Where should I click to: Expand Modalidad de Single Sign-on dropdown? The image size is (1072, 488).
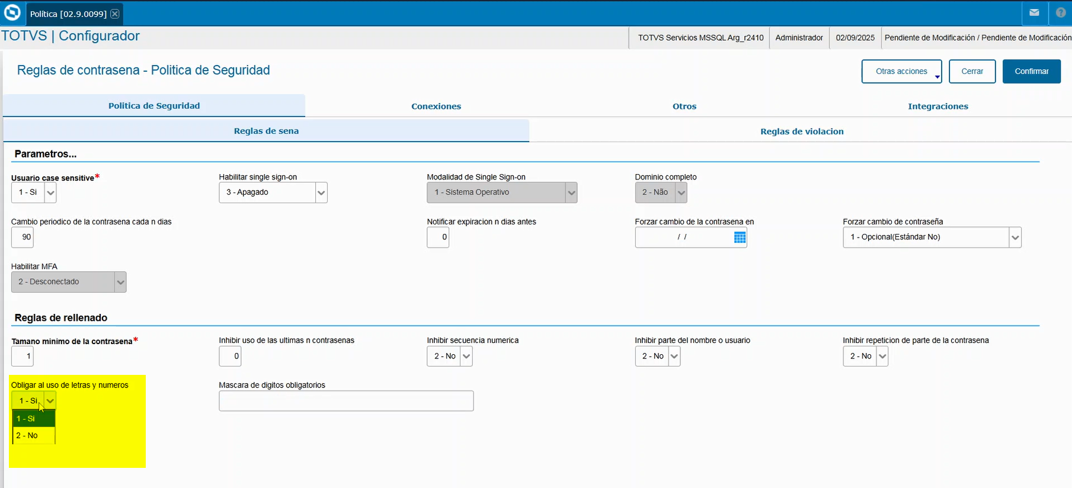click(x=571, y=192)
